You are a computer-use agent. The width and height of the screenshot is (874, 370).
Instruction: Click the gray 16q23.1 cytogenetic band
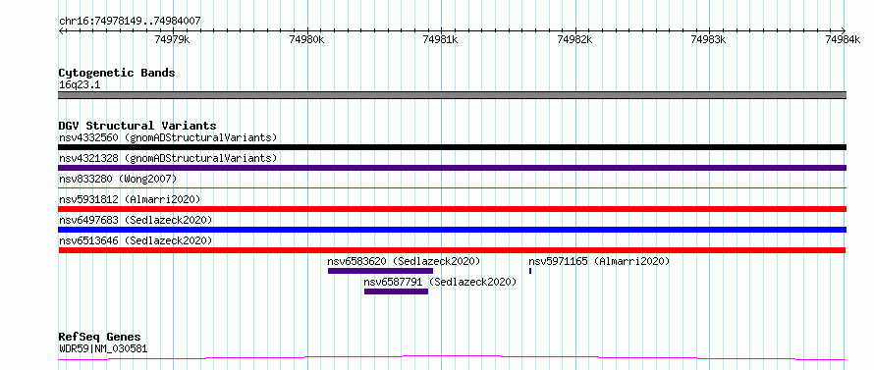coord(452,95)
